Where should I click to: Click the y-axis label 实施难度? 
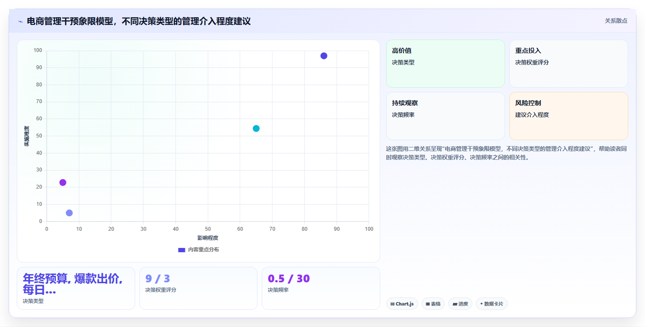coord(27,136)
